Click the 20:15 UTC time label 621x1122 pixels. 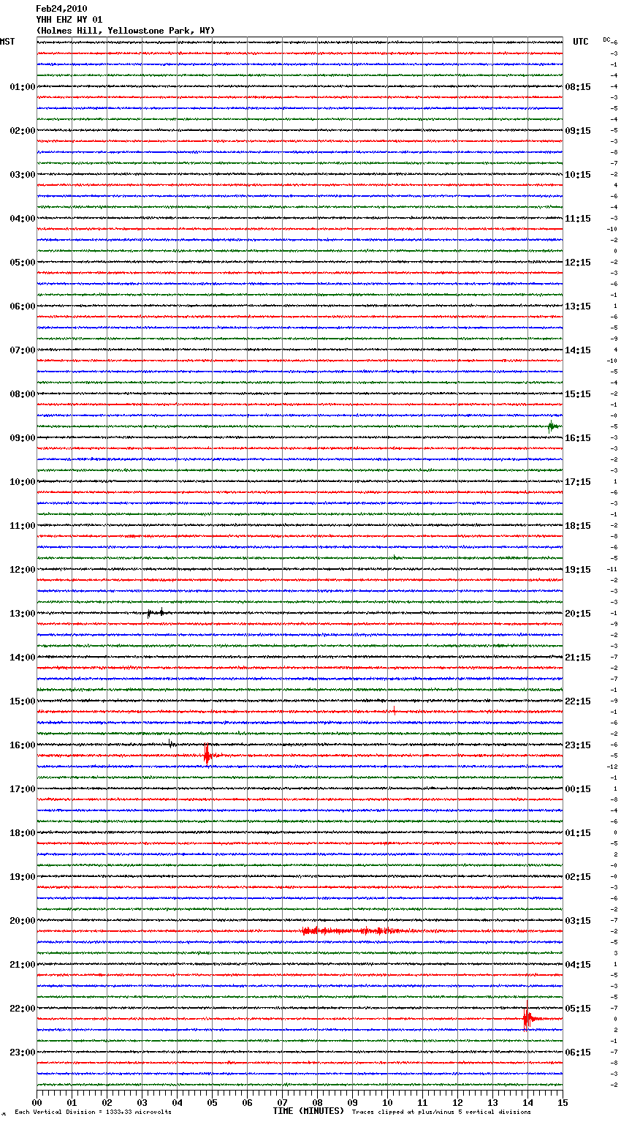click(578, 614)
